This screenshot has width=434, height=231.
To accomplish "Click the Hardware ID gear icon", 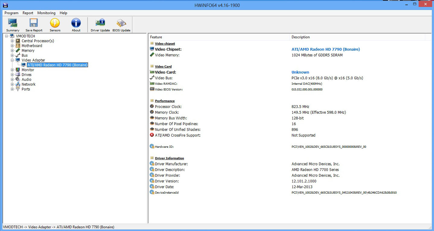I will (x=152, y=147).
